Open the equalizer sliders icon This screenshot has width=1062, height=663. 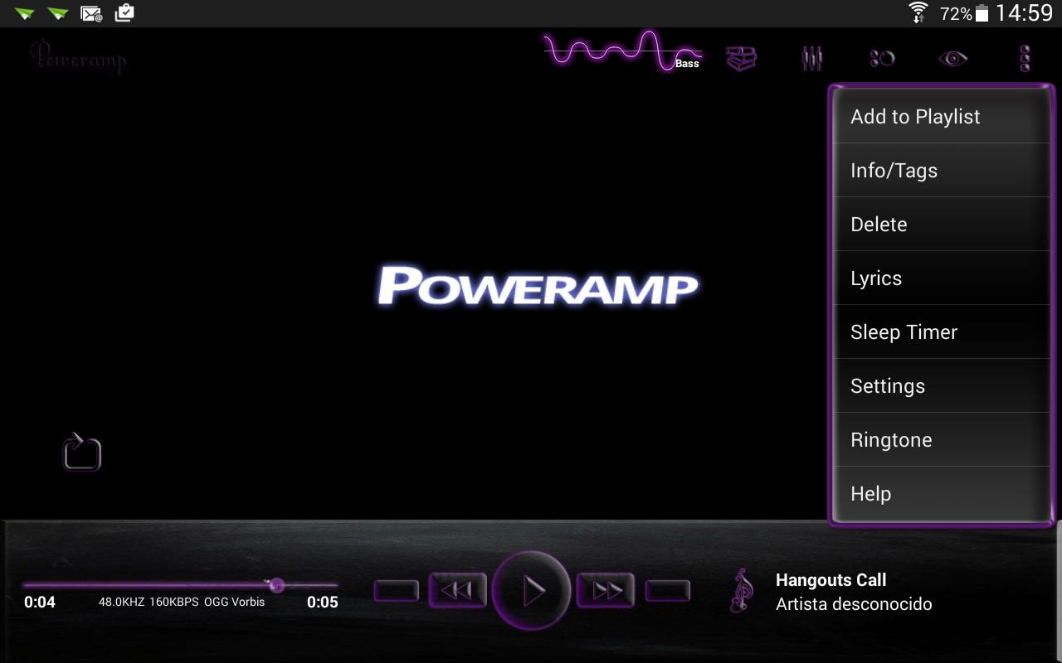pos(812,58)
